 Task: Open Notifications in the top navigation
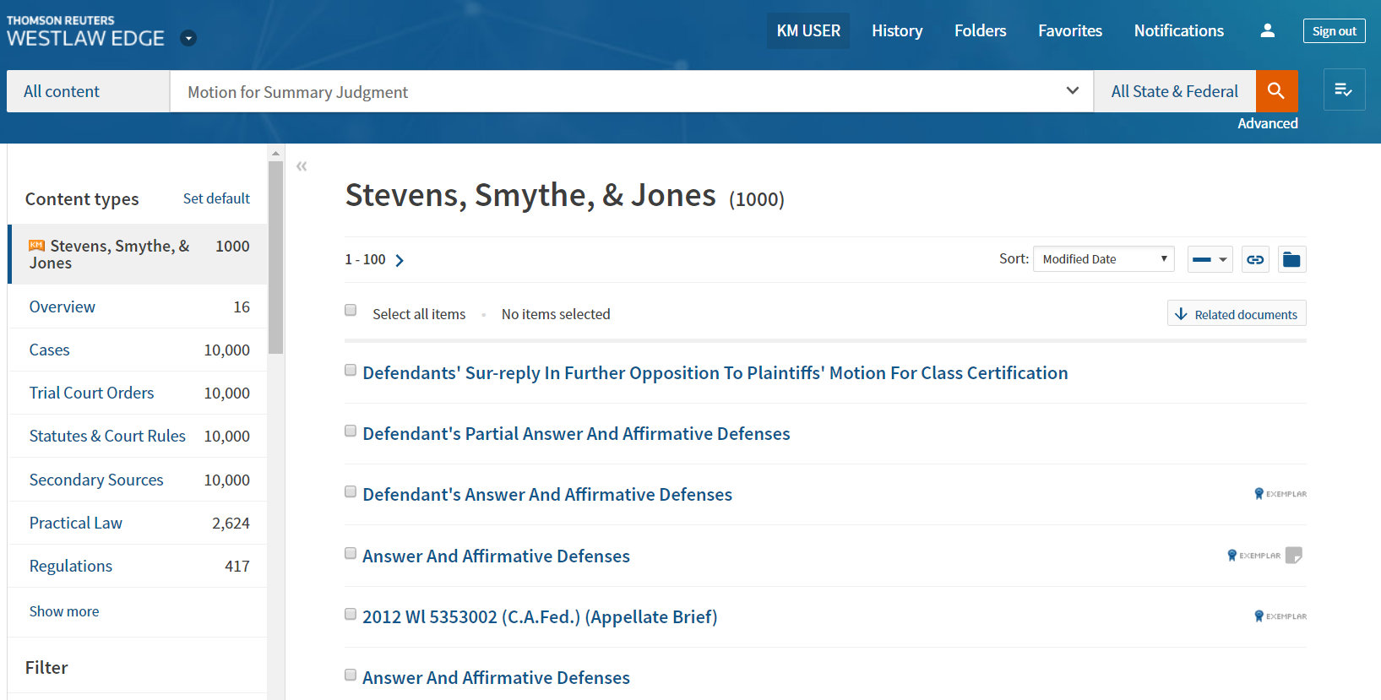tap(1178, 30)
